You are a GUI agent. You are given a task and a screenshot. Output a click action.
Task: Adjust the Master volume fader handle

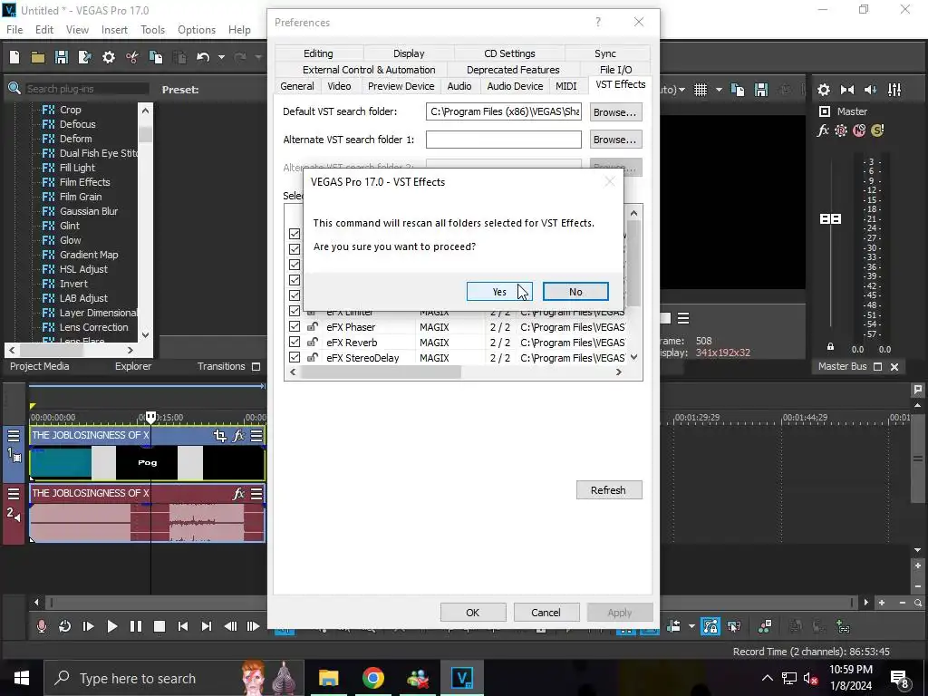coord(830,219)
